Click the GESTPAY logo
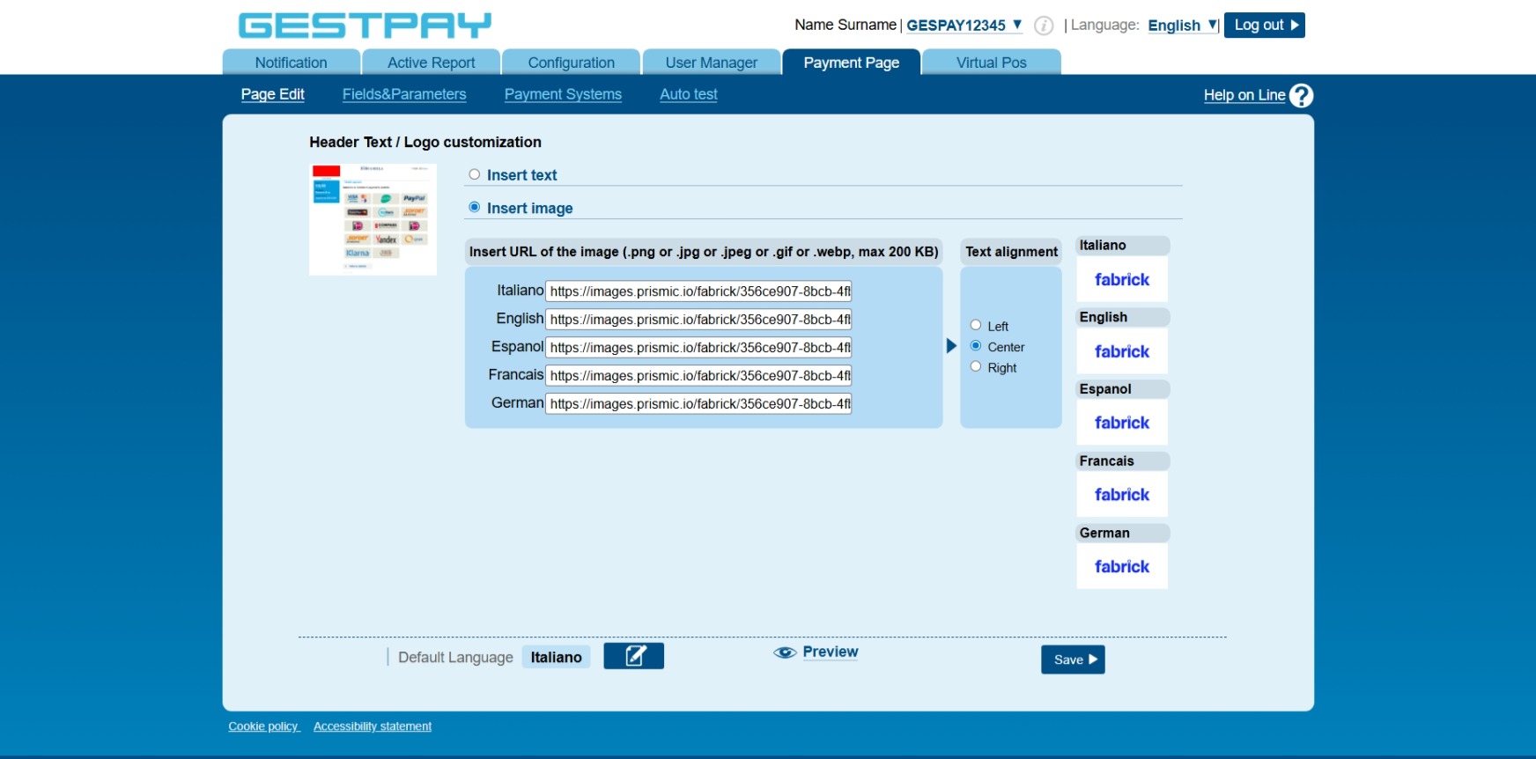Viewport: 1536px width, 759px height. (365, 26)
